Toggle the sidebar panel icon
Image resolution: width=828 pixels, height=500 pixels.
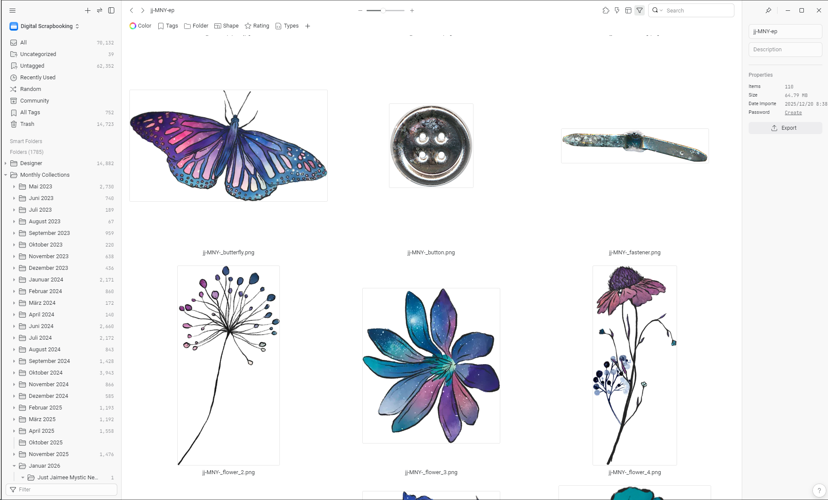tap(111, 10)
